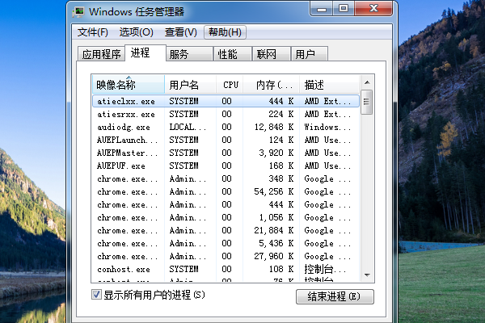Select chrome.exe using 21,884 K memory
The width and height of the screenshot is (485, 323).
click(226, 231)
